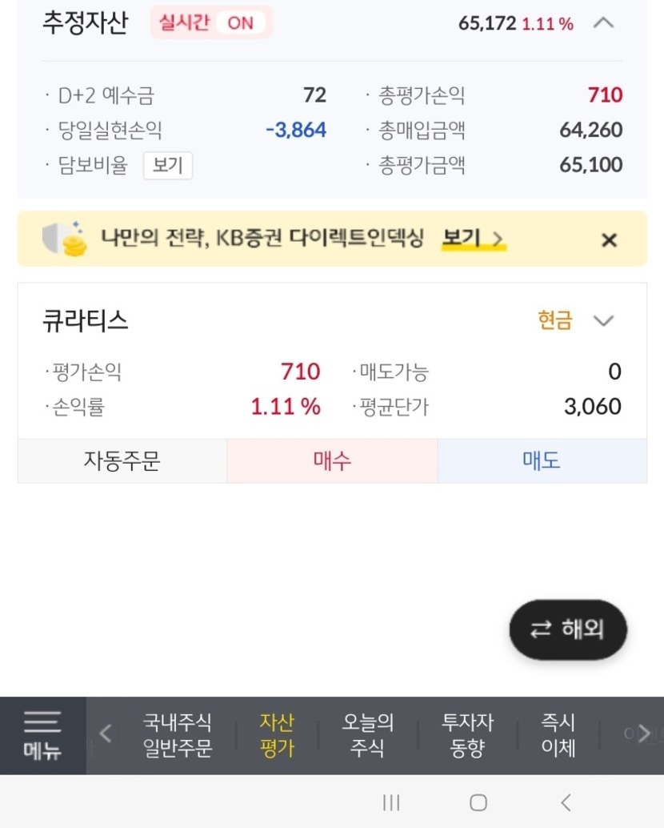The width and height of the screenshot is (664, 828).
Task: Close the KB증권 다이렉트인덱싱 banner
Action: coord(609,239)
